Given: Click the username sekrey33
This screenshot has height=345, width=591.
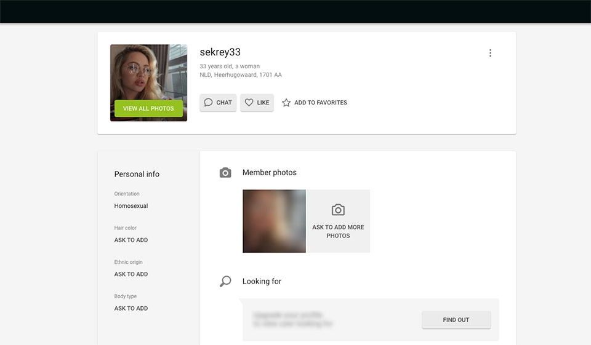Looking at the screenshot, I should tap(220, 52).
